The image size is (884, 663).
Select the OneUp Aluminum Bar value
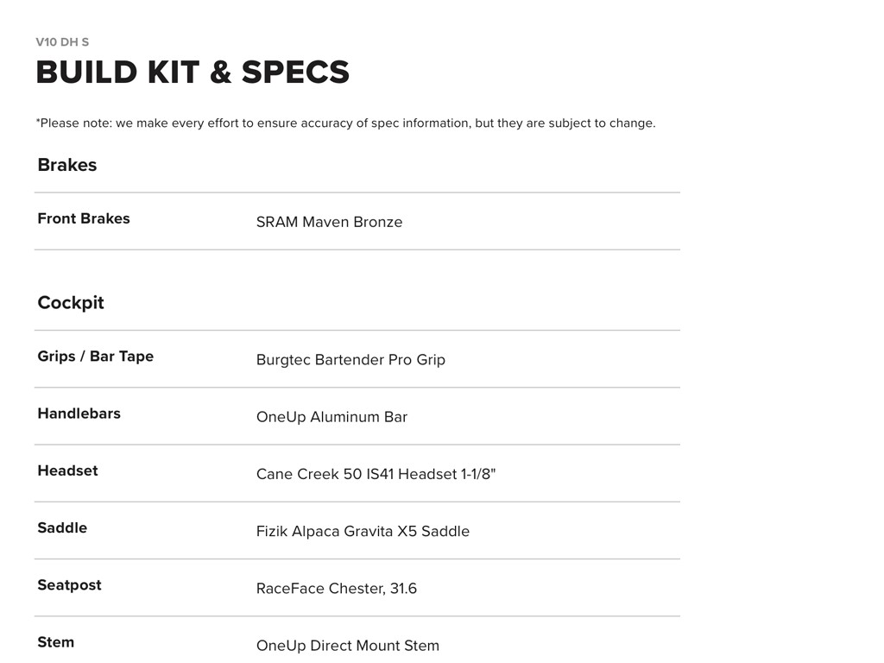[x=331, y=417]
